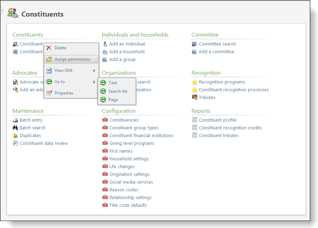
Task: Click the green arrow icon beside Task
Action: pos(103,83)
